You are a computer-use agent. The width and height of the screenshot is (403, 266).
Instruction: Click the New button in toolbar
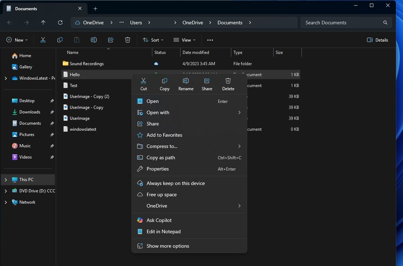(x=17, y=40)
